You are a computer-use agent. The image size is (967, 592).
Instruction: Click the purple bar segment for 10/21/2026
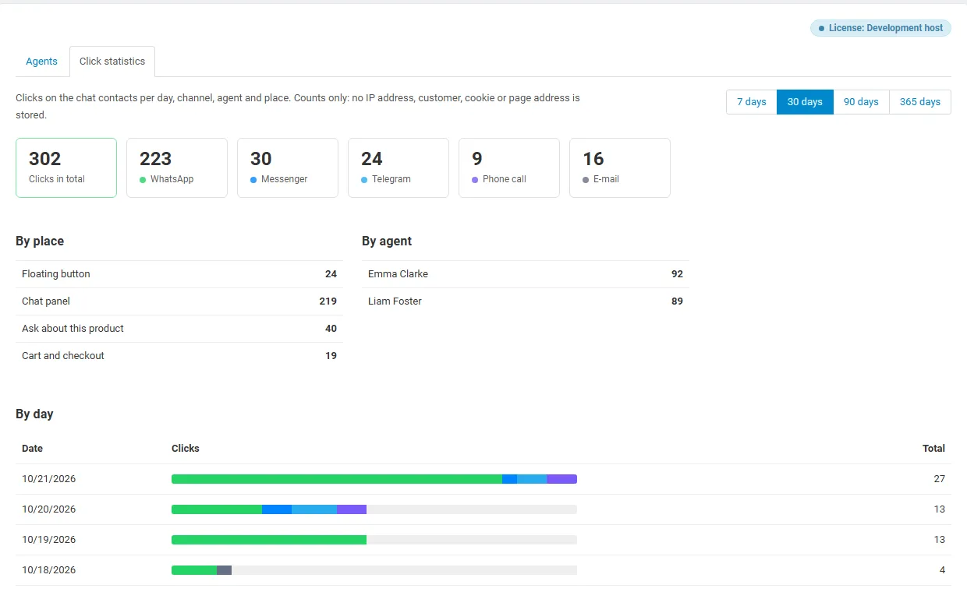[x=561, y=479]
